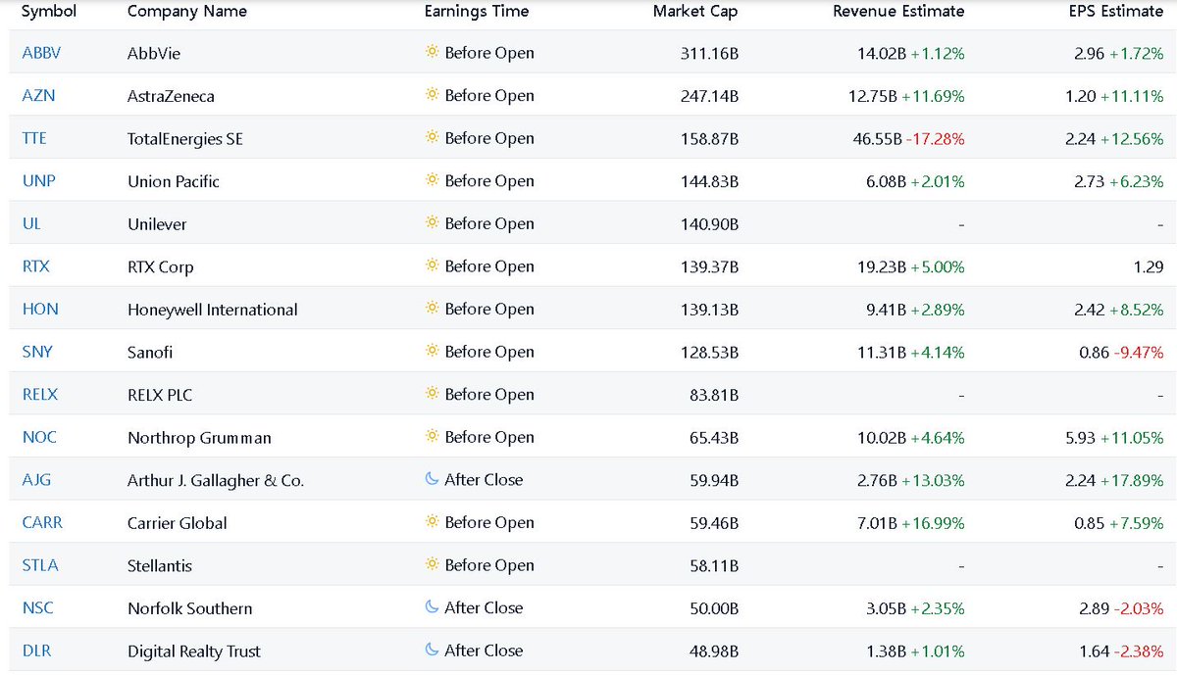Click the moon icon in Digital Realty Trust row
Screen dimensions: 1177x675
click(x=432, y=650)
